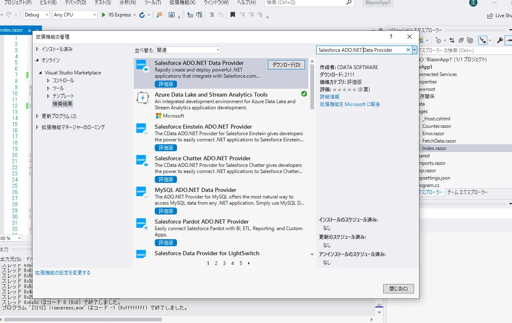Toggle a bookmark using the flag icon
This screenshot has height=323, width=512.
233,14
